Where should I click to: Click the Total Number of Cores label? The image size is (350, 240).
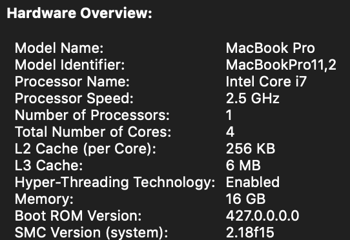93,132
